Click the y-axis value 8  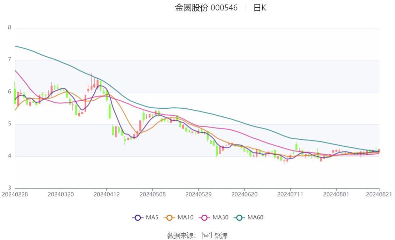coord(9,28)
